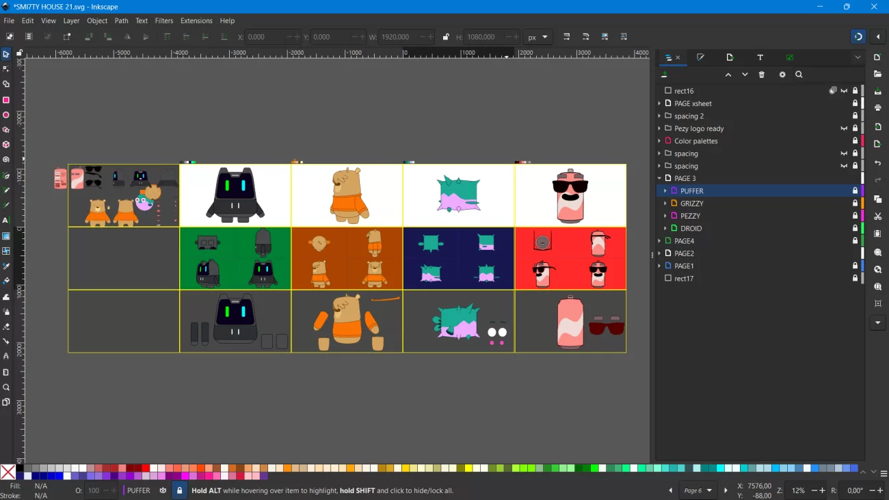This screenshot has width=889, height=500.
Task: Select the Gradient tool
Action: 6,236
